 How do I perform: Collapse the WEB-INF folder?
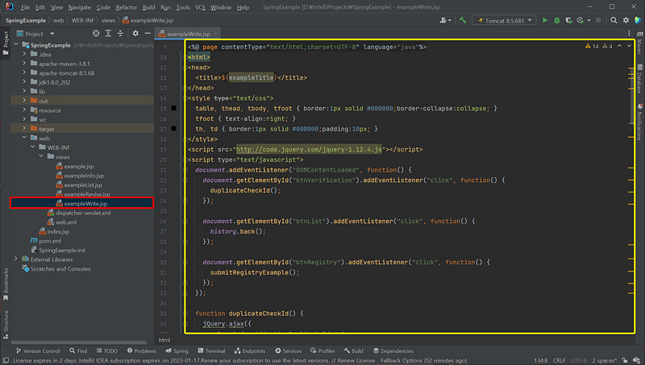[x=33, y=147]
